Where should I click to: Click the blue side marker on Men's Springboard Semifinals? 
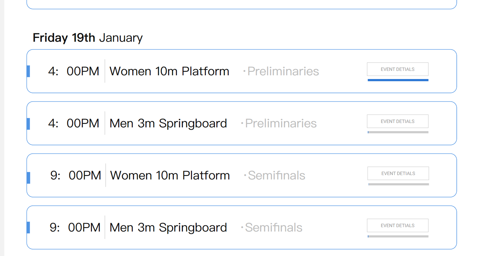click(28, 227)
